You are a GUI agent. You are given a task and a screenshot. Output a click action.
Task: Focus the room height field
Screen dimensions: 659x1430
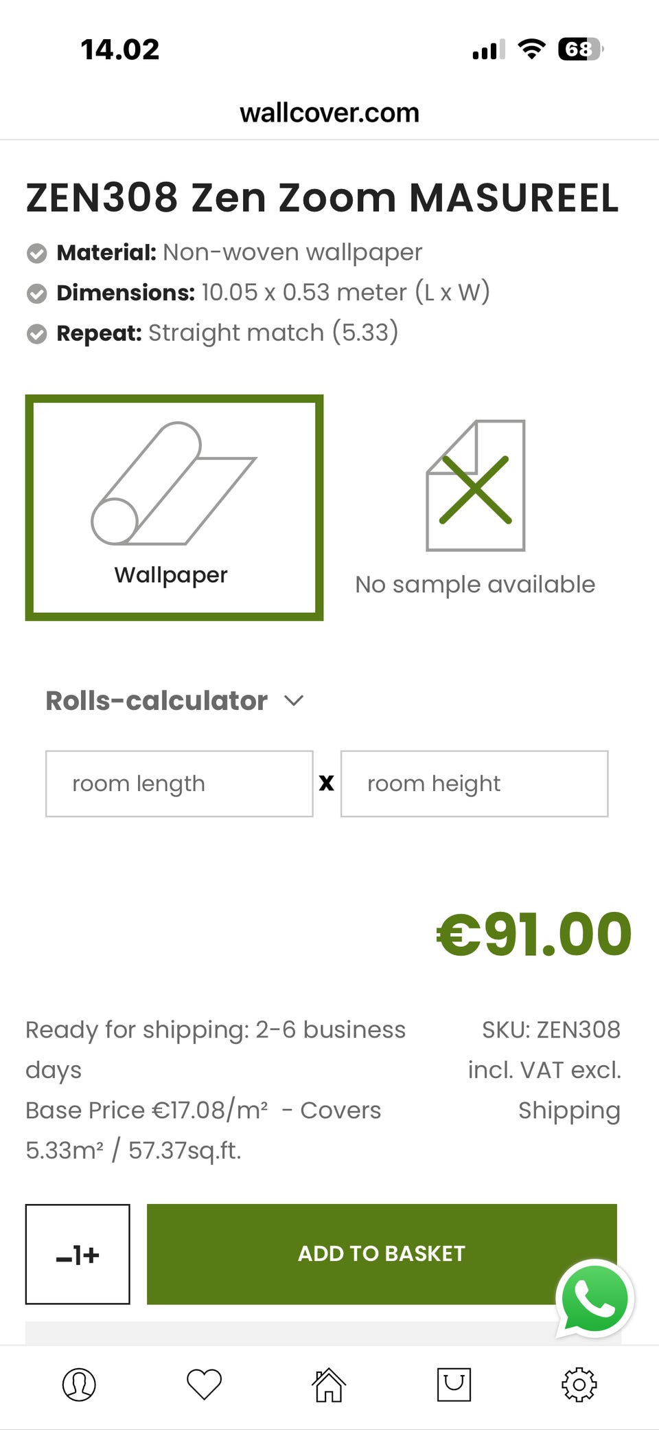tap(474, 784)
